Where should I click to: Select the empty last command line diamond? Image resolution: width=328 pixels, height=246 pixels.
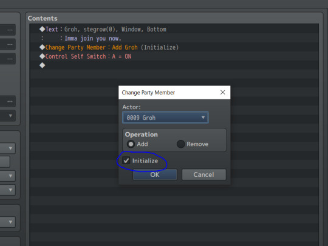(43, 65)
